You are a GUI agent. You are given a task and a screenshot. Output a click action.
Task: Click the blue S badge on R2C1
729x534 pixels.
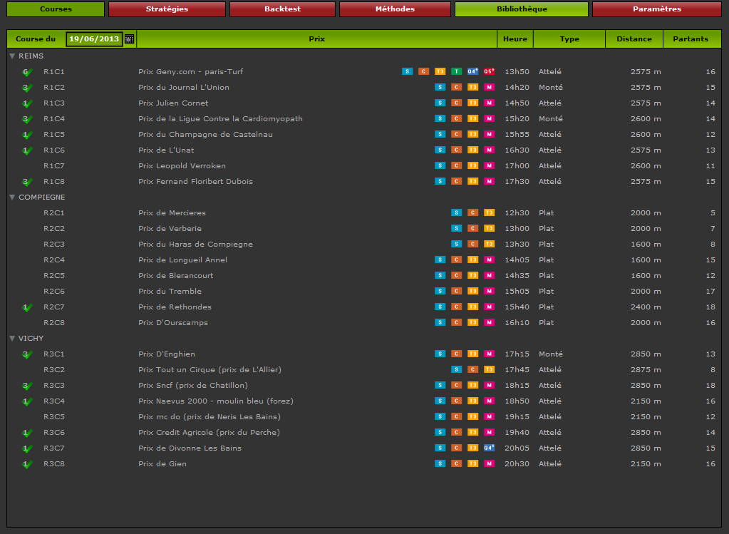pos(456,212)
